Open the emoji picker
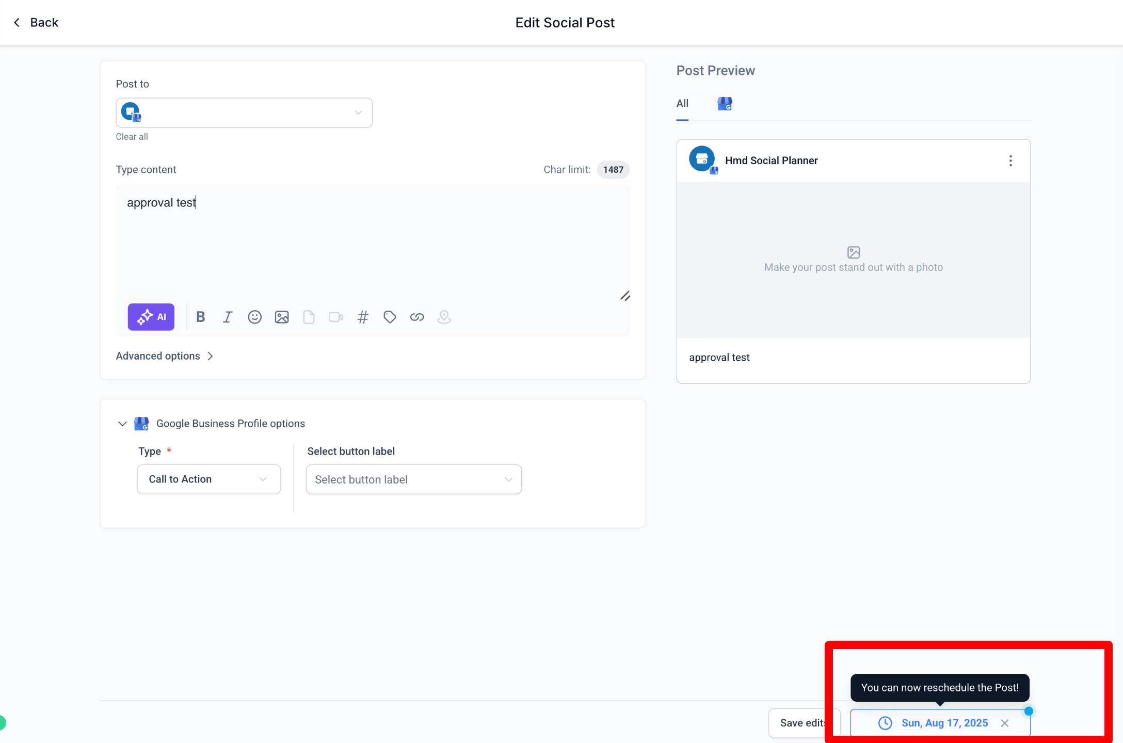This screenshot has height=743, width=1123. 254,317
